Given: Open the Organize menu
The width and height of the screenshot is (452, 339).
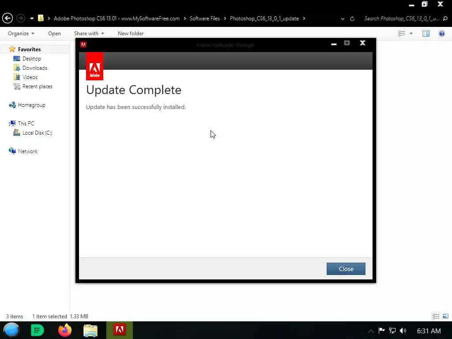Looking at the screenshot, I should [21, 34].
